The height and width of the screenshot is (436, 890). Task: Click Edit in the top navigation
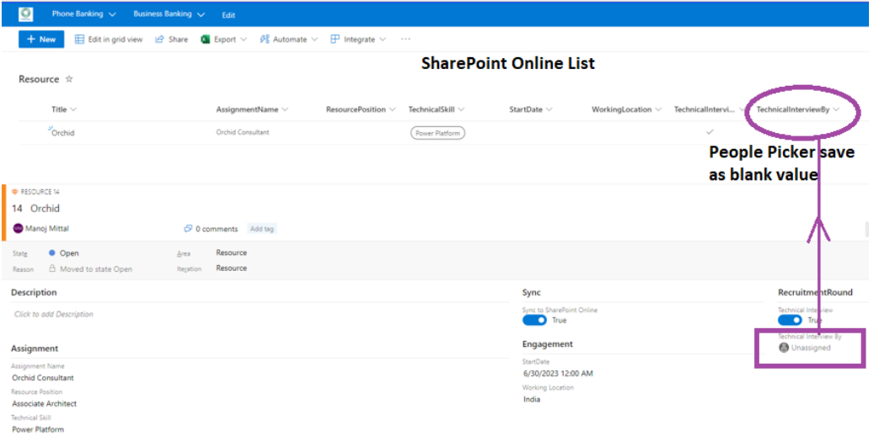click(228, 15)
